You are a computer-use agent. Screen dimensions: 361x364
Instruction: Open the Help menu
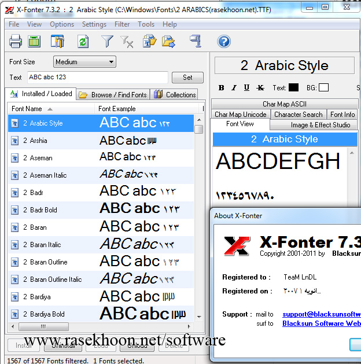tap(170, 24)
